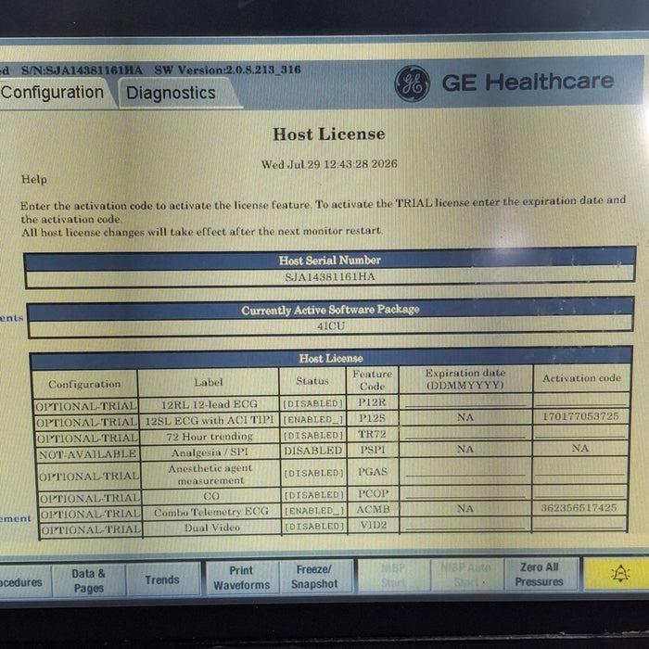
Task: Click the Feature Code column header
Action: point(372,380)
